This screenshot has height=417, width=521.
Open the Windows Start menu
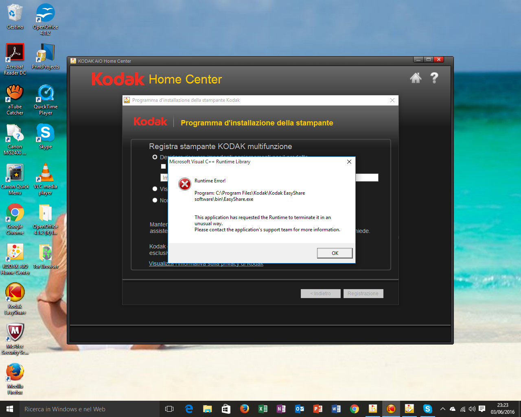[x=10, y=409]
